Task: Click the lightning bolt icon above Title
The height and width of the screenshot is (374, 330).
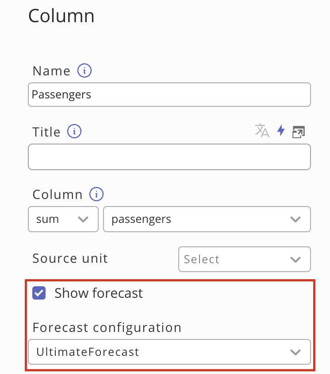Action: [x=281, y=131]
